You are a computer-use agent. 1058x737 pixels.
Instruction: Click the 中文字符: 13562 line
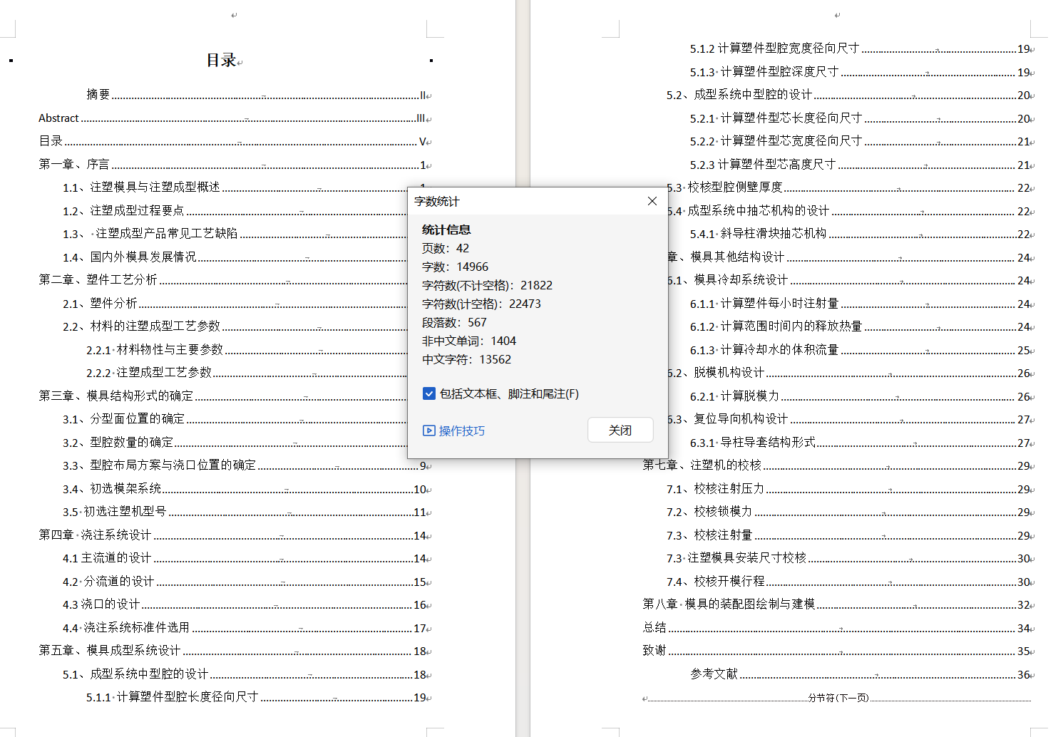click(x=466, y=359)
